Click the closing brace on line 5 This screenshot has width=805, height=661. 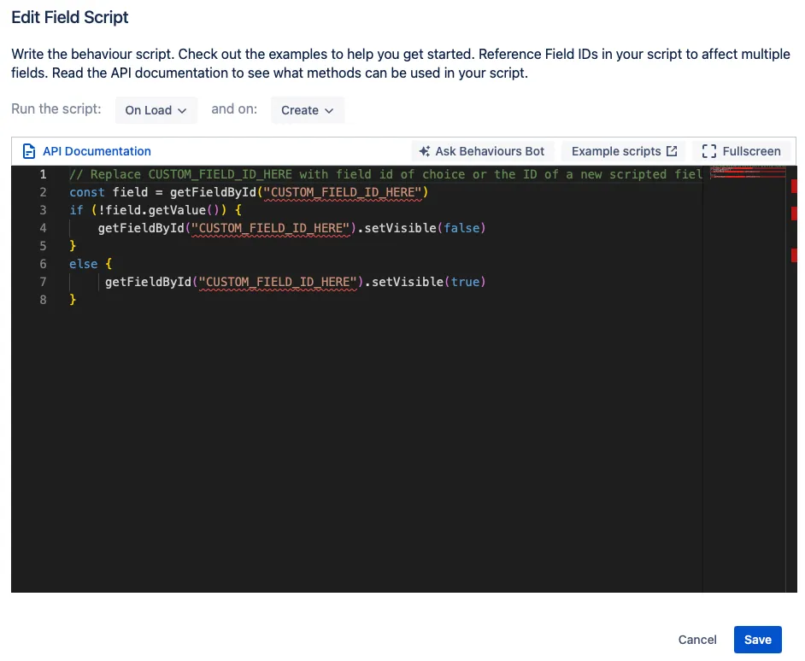pyautogui.click(x=73, y=246)
